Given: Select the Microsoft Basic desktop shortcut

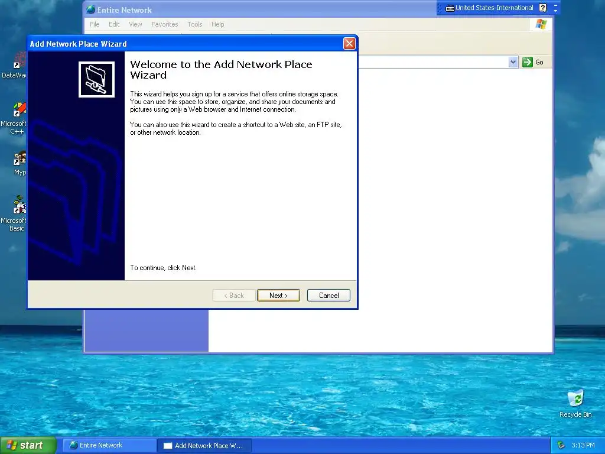Looking at the screenshot, I should tap(15, 213).
